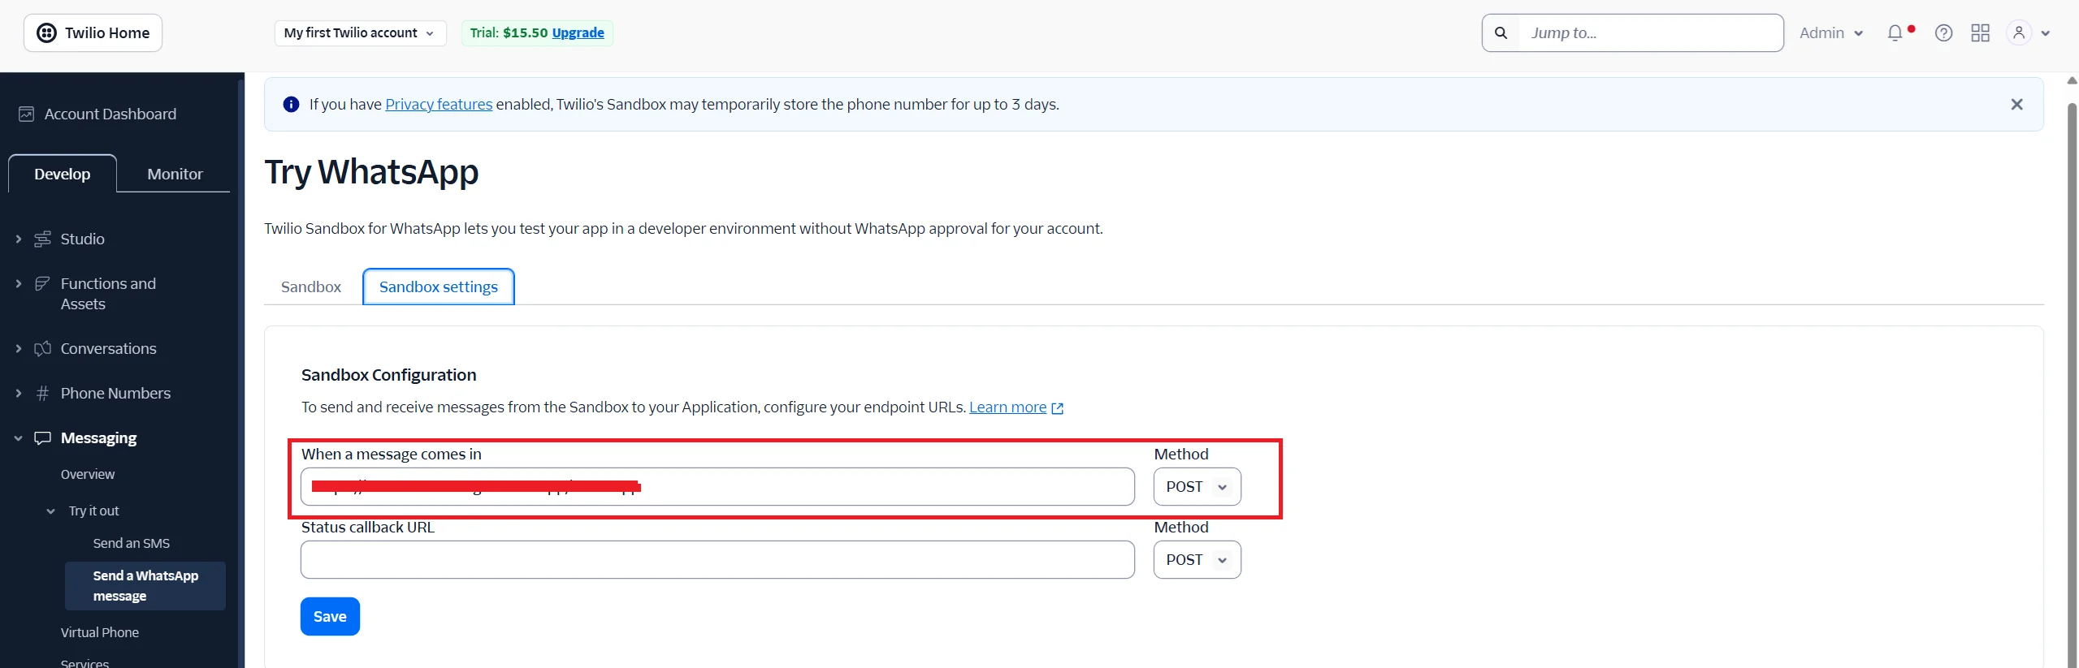2079x668 pixels.
Task: Open Try it out item
Action: 93,511
